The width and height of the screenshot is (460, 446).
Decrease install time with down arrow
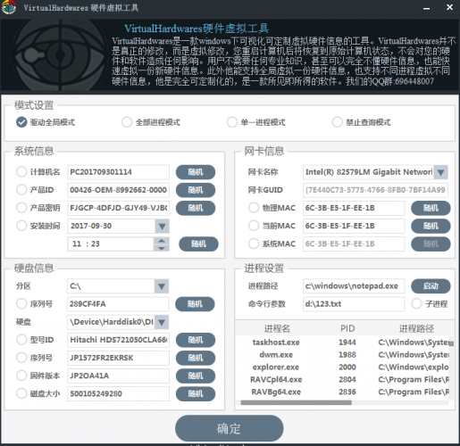pos(162,248)
